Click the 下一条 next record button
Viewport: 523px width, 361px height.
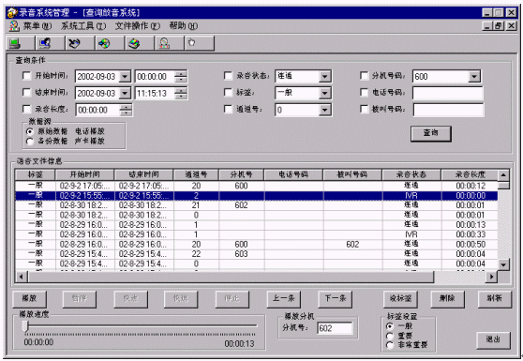click(336, 298)
